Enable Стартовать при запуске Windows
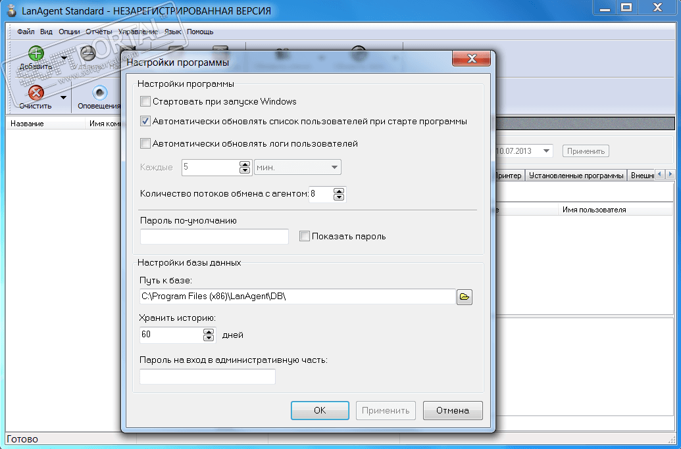The height and width of the screenshot is (449, 681). (x=145, y=101)
